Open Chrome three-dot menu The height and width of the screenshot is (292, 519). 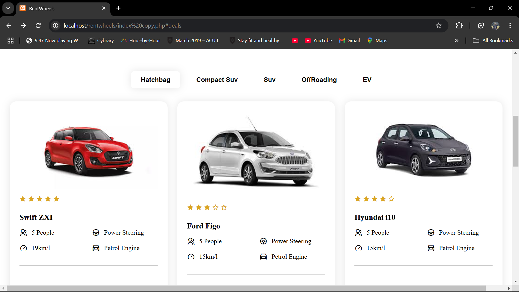click(510, 25)
